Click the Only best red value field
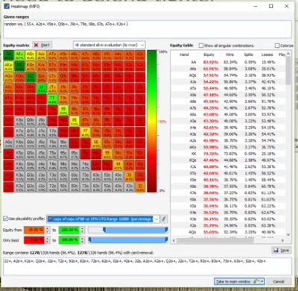 tap(34, 240)
